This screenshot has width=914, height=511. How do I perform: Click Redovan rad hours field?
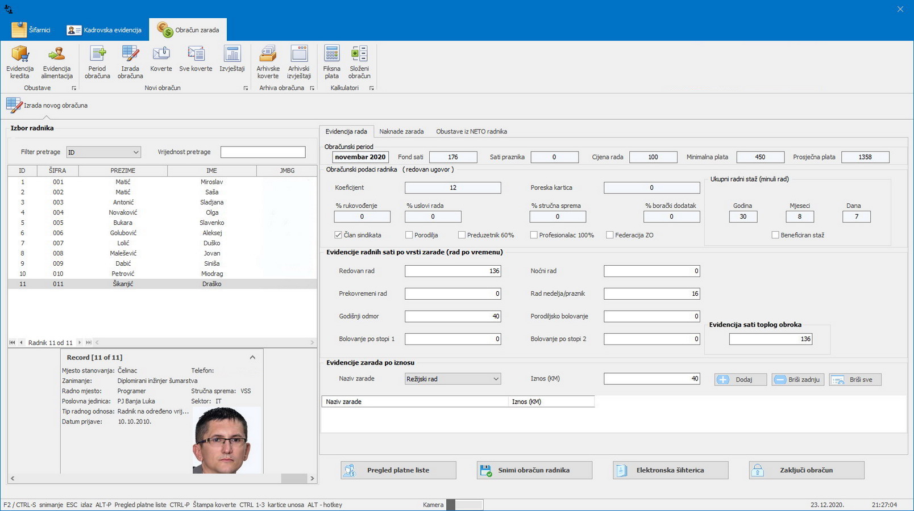(453, 271)
